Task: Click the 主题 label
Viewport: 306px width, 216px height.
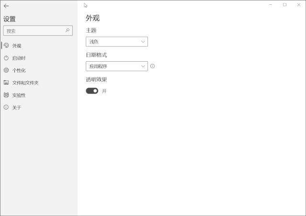Action: [91, 30]
